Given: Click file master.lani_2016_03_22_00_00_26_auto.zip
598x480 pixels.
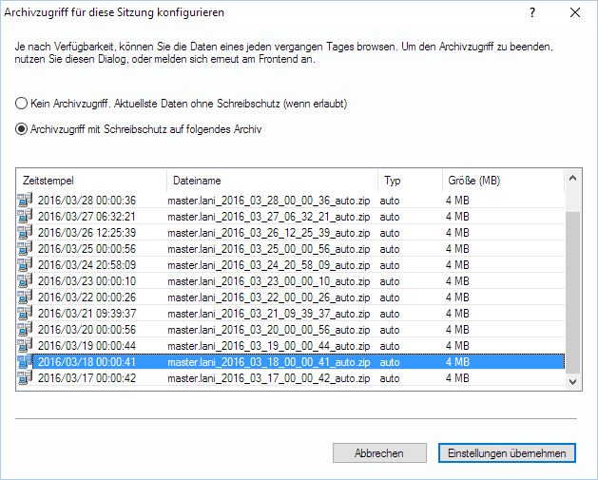Looking at the screenshot, I should pyautogui.click(x=269, y=298).
